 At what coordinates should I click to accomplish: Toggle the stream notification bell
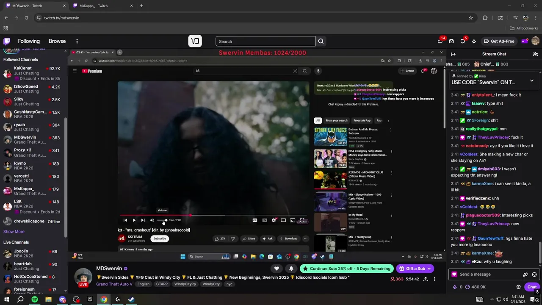tap(291, 269)
